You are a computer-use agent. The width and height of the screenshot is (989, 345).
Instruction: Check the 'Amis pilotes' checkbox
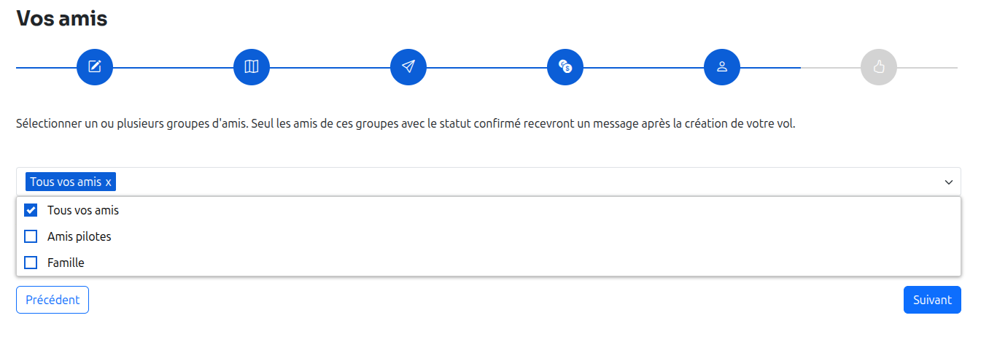pos(31,236)
